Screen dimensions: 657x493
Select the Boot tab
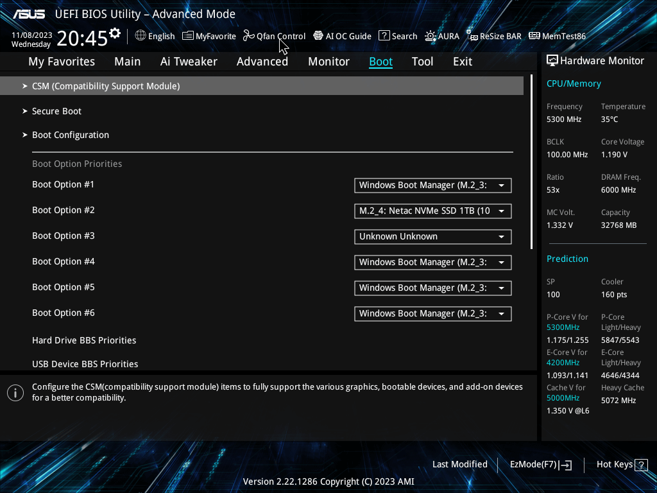coord(381,62)
